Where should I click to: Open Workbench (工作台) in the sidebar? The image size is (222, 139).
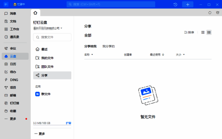[x=11, y=29]
